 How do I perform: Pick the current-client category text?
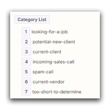(47, 52)
